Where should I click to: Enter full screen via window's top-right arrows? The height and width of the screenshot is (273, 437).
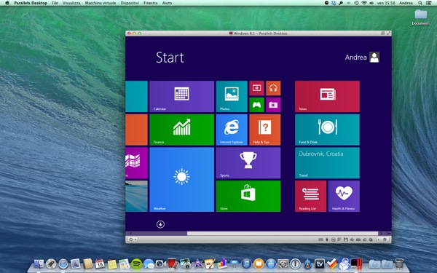[x=388, y=33]
